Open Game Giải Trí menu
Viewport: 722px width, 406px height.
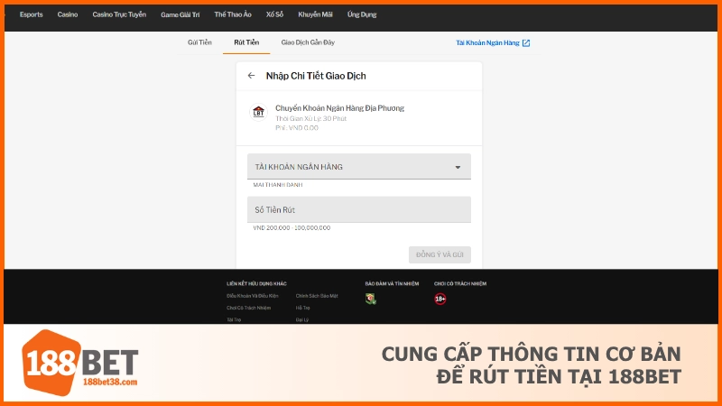[180, 14]
